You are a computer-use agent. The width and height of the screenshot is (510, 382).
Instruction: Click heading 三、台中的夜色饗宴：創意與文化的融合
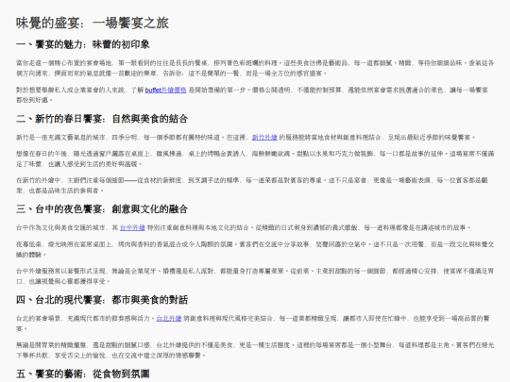coord(102,209)
